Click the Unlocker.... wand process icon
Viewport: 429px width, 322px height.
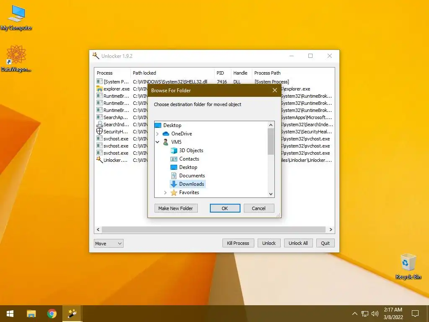(x=99, y=160)
